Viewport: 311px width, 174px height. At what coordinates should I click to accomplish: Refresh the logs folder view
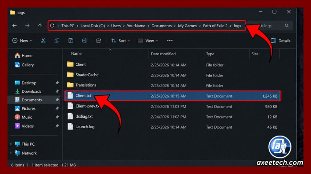[52, 26]
